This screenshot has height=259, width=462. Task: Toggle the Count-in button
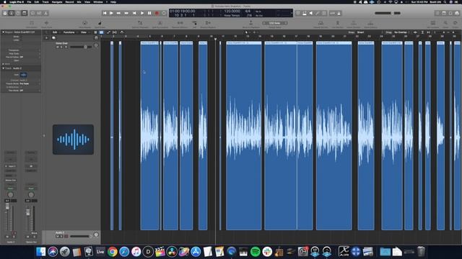tap(332, 13)
